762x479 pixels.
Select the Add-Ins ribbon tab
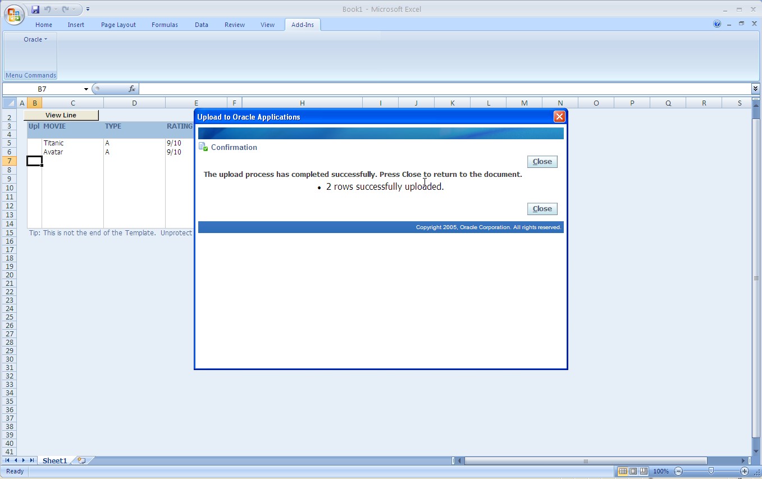click(x=303, y=25)
